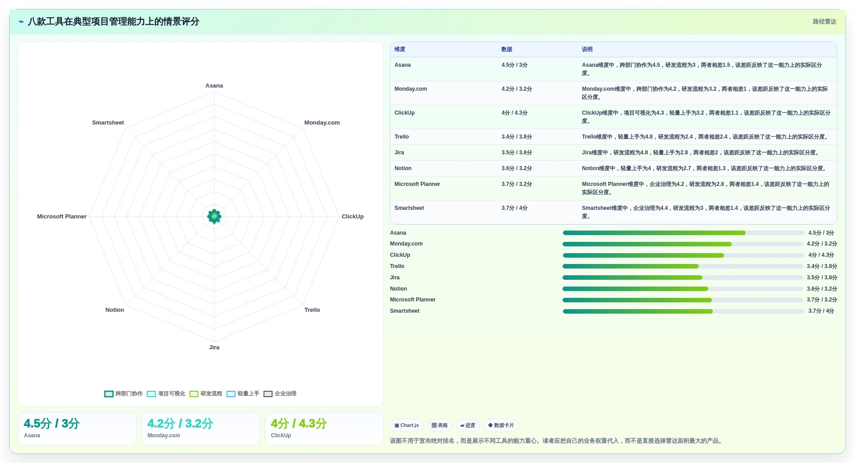This screenshot has width=855, height=463.
Task: Click the chart title 八款工具在典型项目管理能力上的情景评分
Action: pos(113,22)
